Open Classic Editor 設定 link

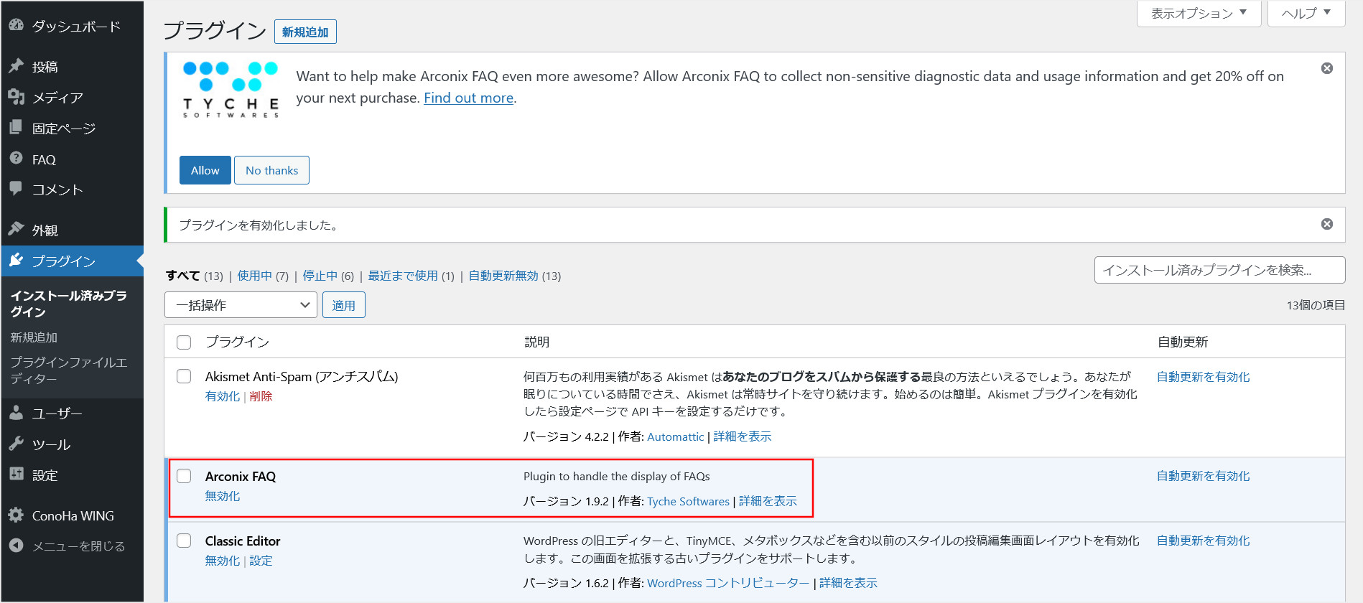click(x=261, y=561)
